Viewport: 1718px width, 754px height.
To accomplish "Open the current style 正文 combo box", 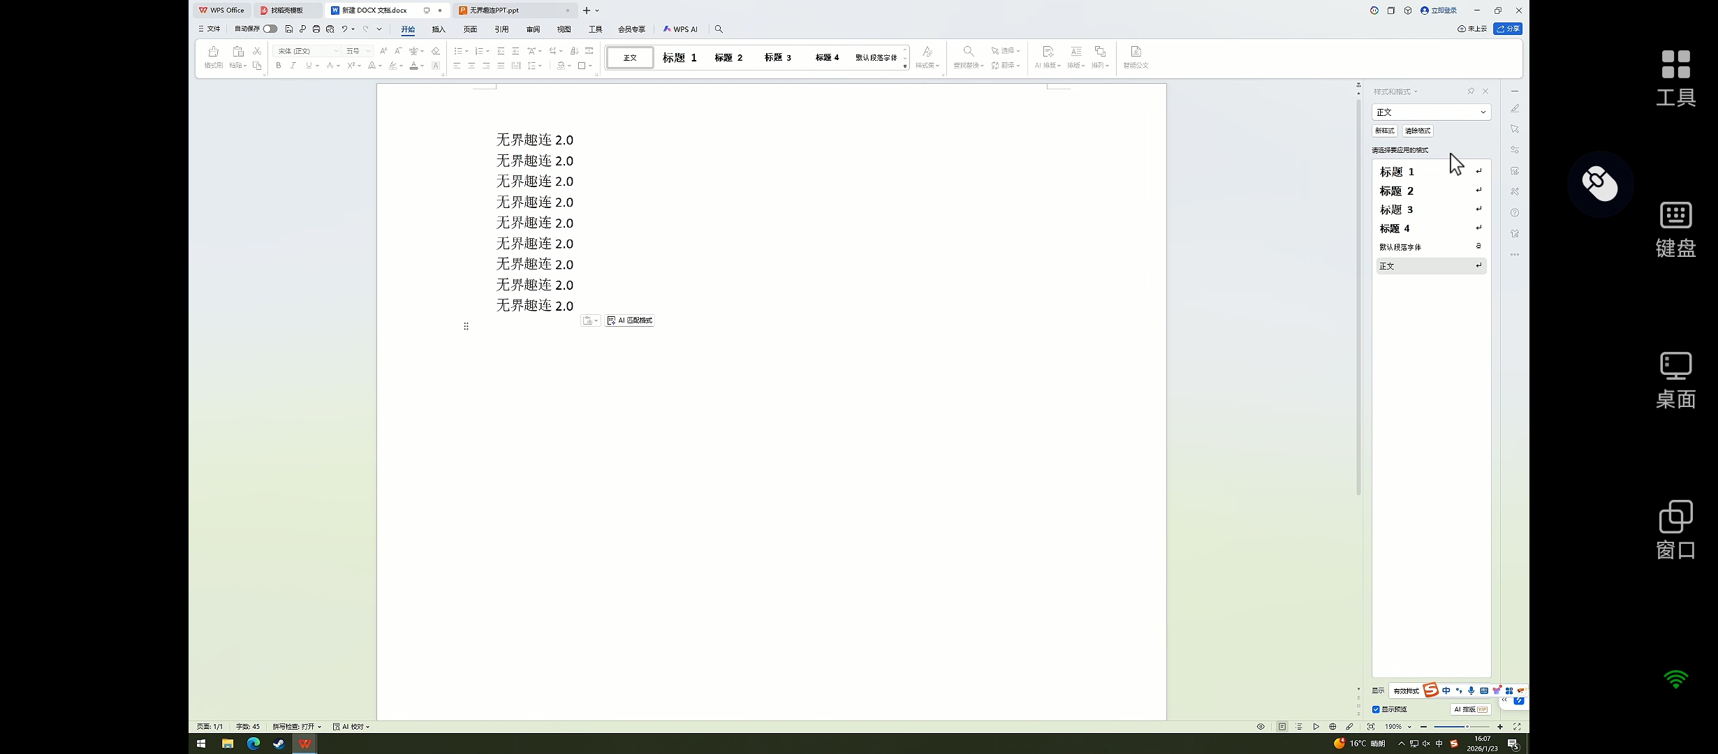I will pyautogui.click(x=1431, y=112).
